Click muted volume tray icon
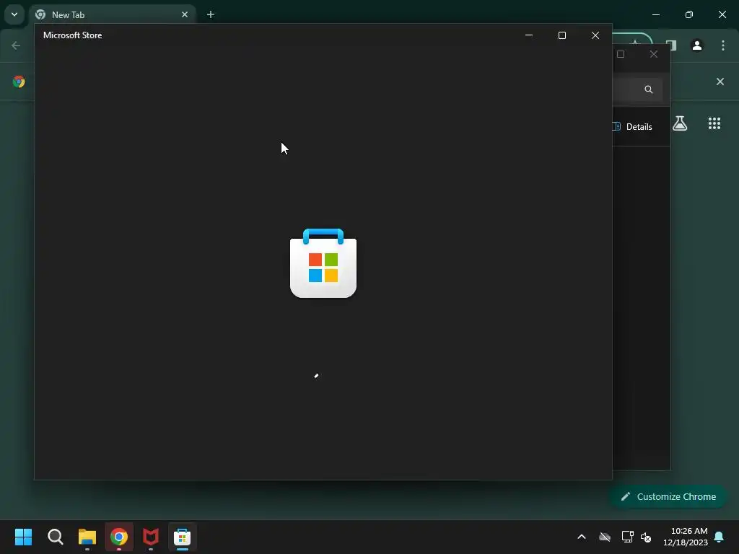 click(646, 537)
